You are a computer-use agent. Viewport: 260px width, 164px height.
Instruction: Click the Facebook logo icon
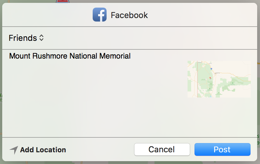click(100, 15)
